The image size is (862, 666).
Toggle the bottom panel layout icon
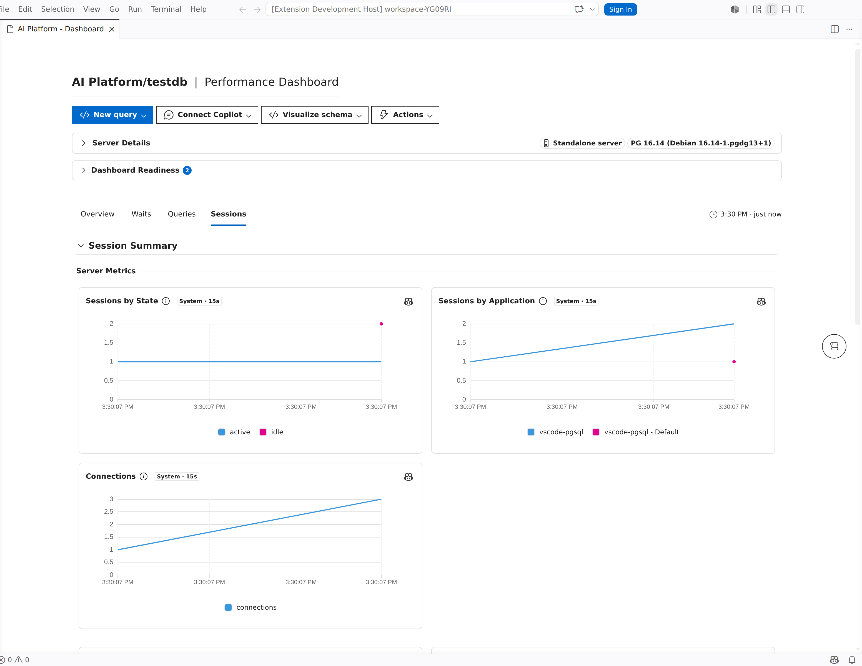[786, 9]
